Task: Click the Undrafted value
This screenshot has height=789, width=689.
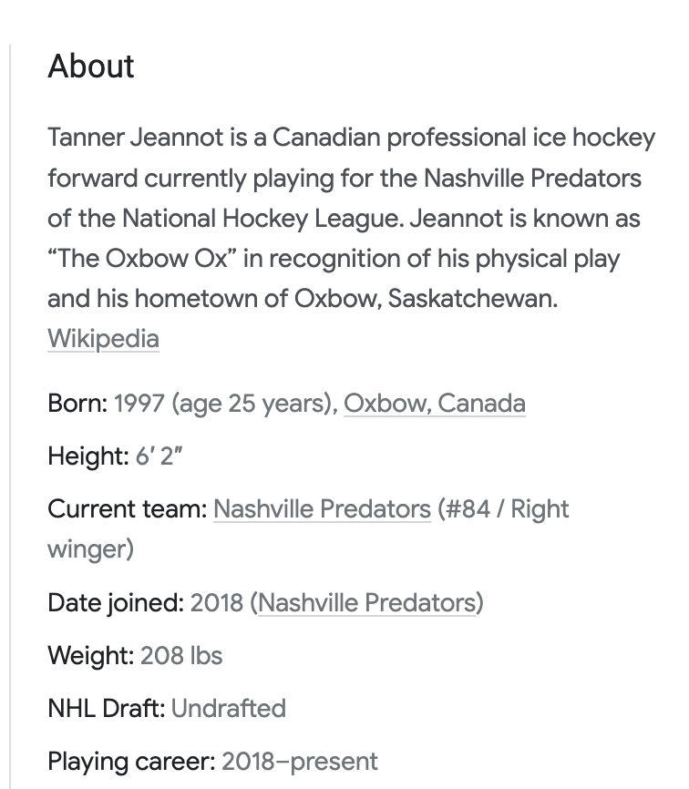Action: (229, 708)
